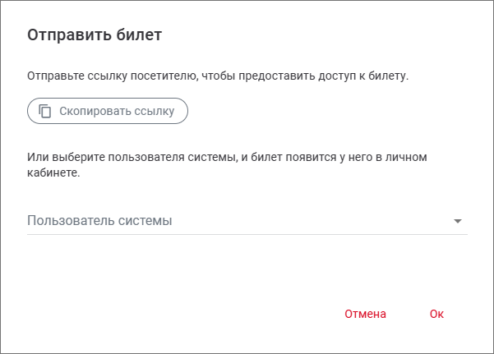
Task: Expand the Пользователь системы dropdown arrow
Action: (x=459, y=221)
